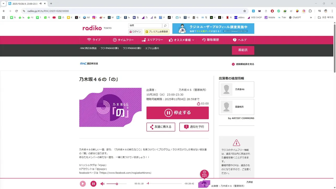Open プレミアム会員登録 registration
Screen dimensions: 336x189
coord(157,32)
